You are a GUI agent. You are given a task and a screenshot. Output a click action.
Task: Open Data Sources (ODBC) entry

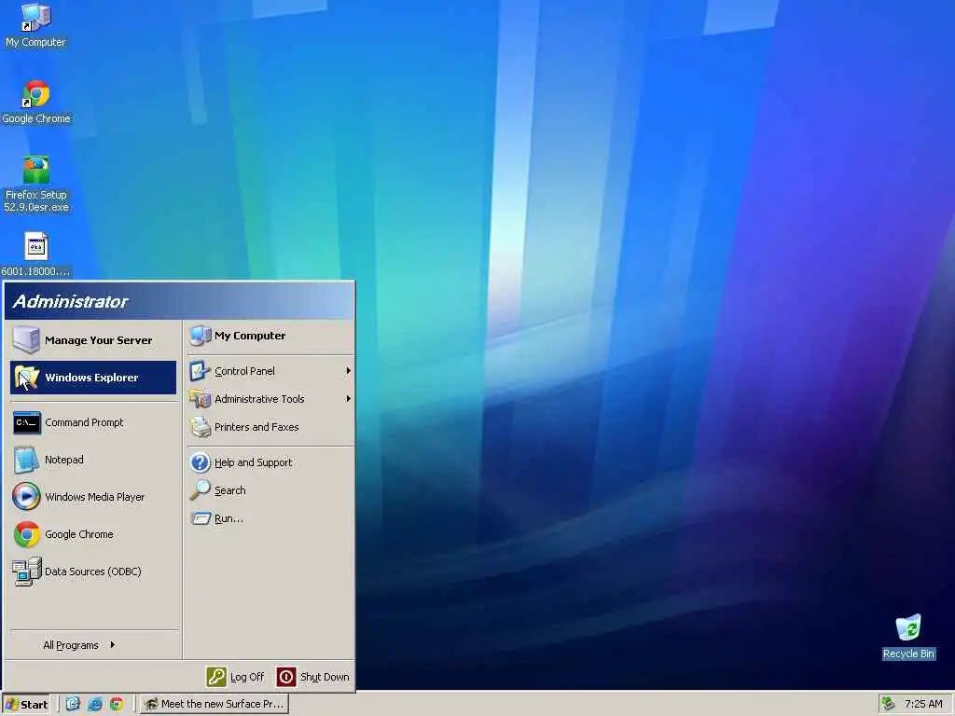[x=93, y=571]
